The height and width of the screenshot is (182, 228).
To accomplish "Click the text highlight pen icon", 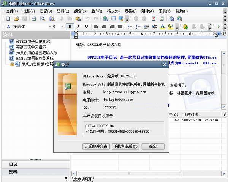I will pos(171,27).
